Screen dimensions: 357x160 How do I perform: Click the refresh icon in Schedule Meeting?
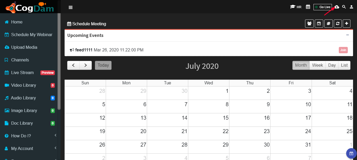coord(338,23)
